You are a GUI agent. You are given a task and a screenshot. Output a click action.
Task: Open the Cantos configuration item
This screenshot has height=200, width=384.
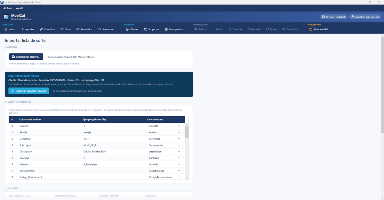point(218,29)
